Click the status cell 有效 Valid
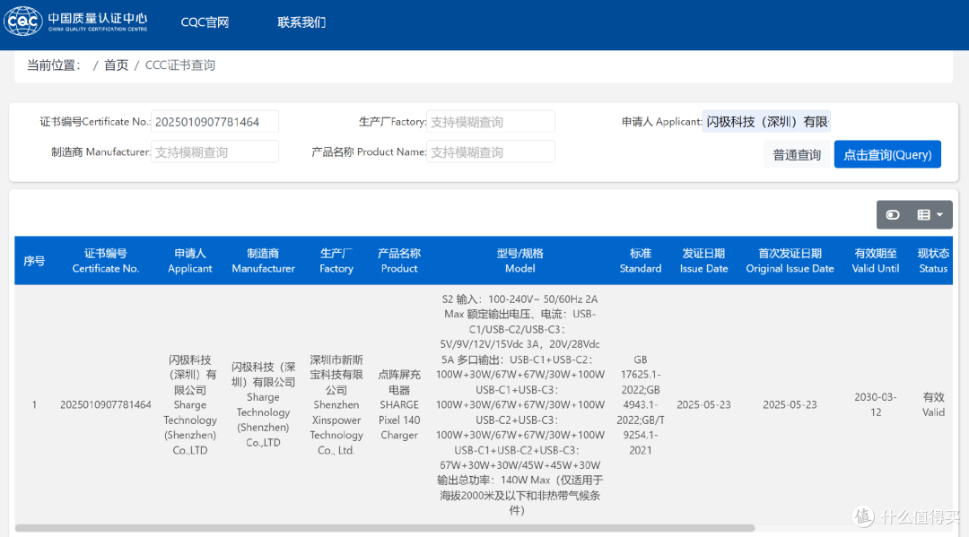The image size is (969, 537). pyautogui.click(x=933, y=405)
